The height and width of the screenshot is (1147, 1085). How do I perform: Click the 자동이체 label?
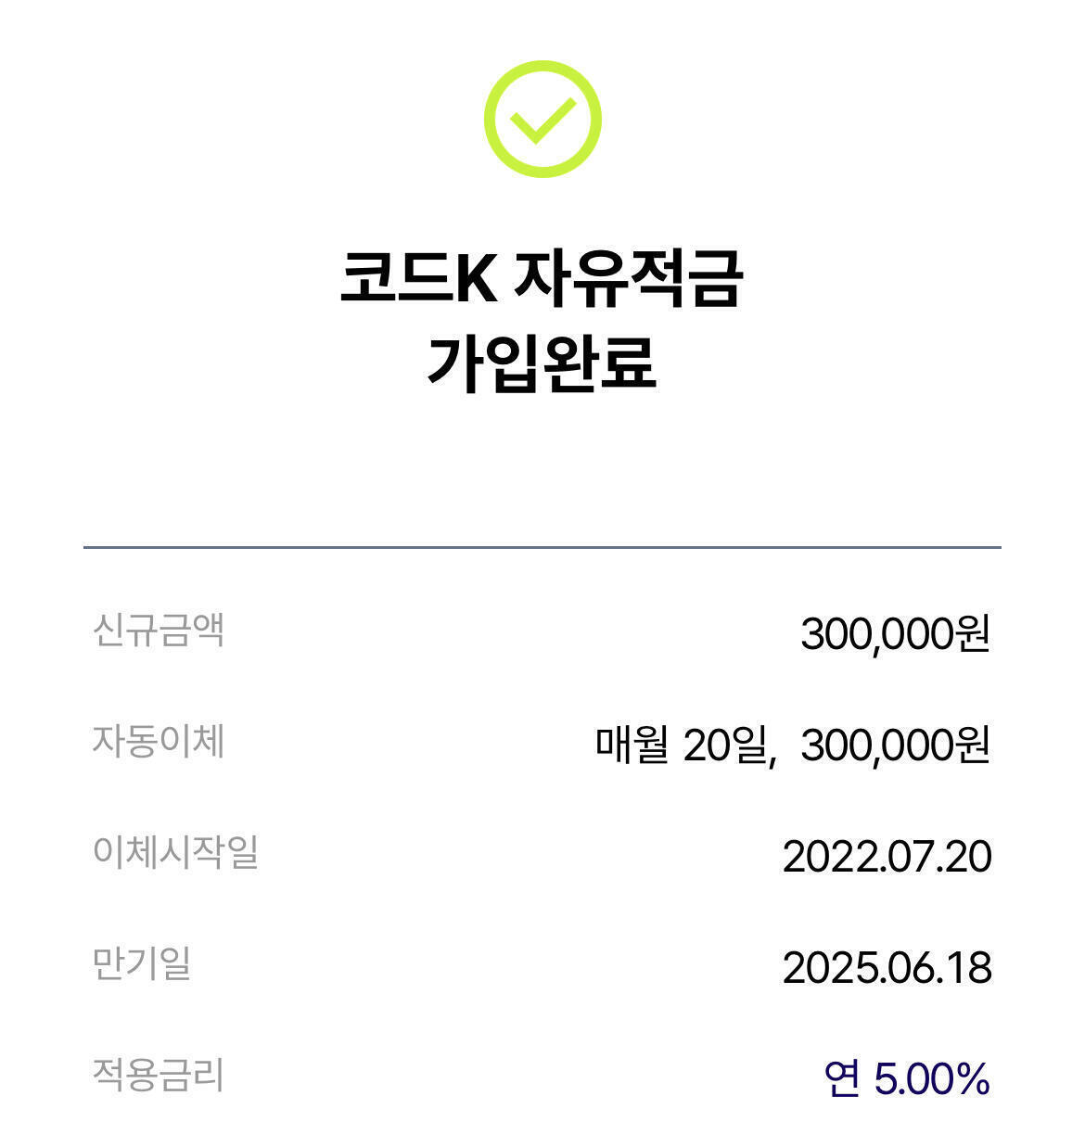point(159,742)
